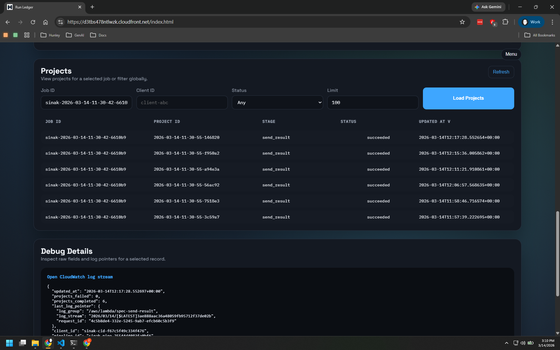Open a new browser tab
Screen dimensions: 560x350
tap(92, 7)
